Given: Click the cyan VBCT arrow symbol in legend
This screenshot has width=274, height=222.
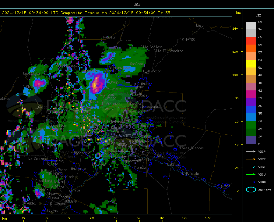Looking at the screenshot, I should pyautogui.click(x=251, y=167).
